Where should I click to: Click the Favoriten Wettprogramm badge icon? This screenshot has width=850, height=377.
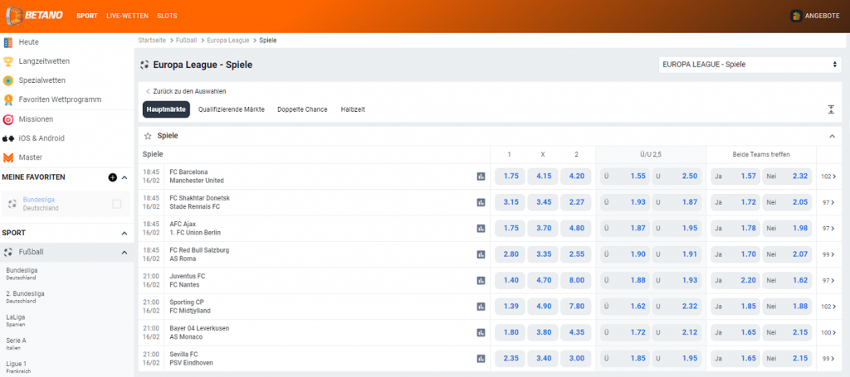[x=8, y=99]
